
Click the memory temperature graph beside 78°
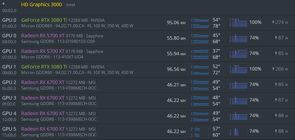(x=200, y=26)
